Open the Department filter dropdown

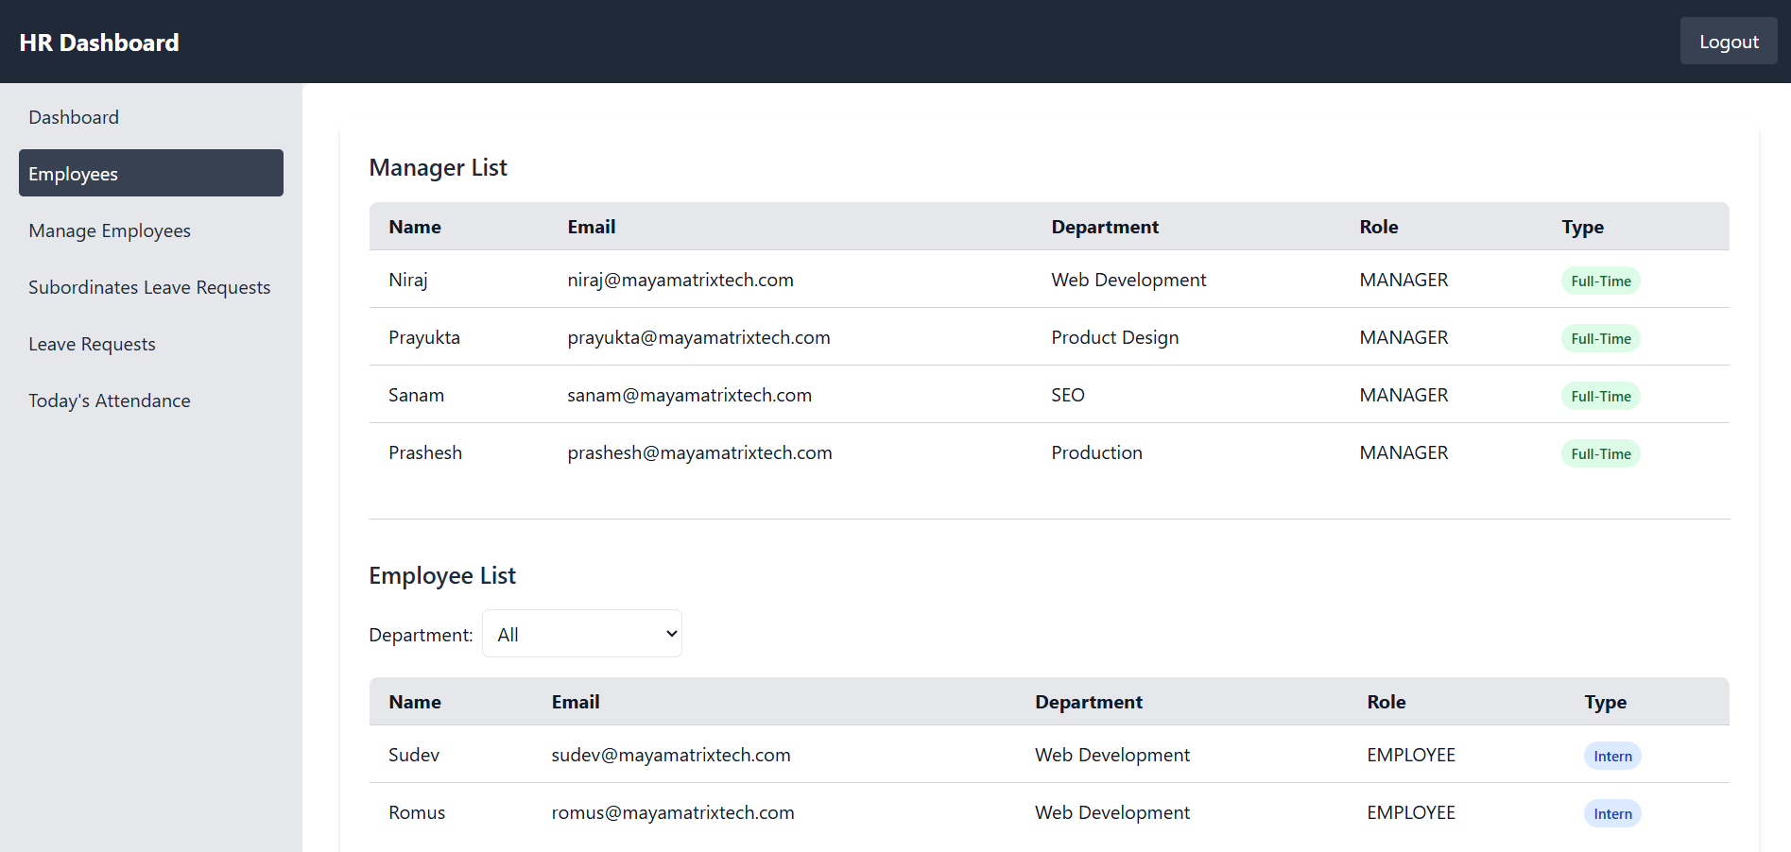click(x=581, y=633)
